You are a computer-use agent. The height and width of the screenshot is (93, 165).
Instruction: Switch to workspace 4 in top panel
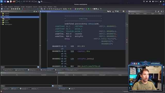(29, 2)
